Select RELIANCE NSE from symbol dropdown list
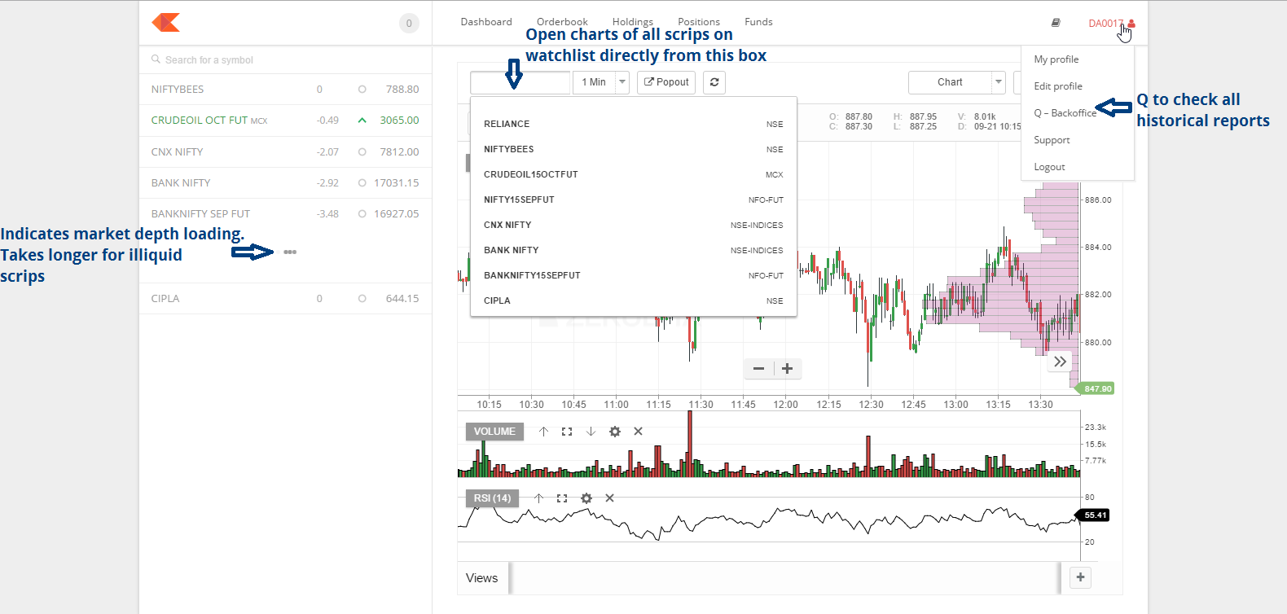 (x=634, y=125)
